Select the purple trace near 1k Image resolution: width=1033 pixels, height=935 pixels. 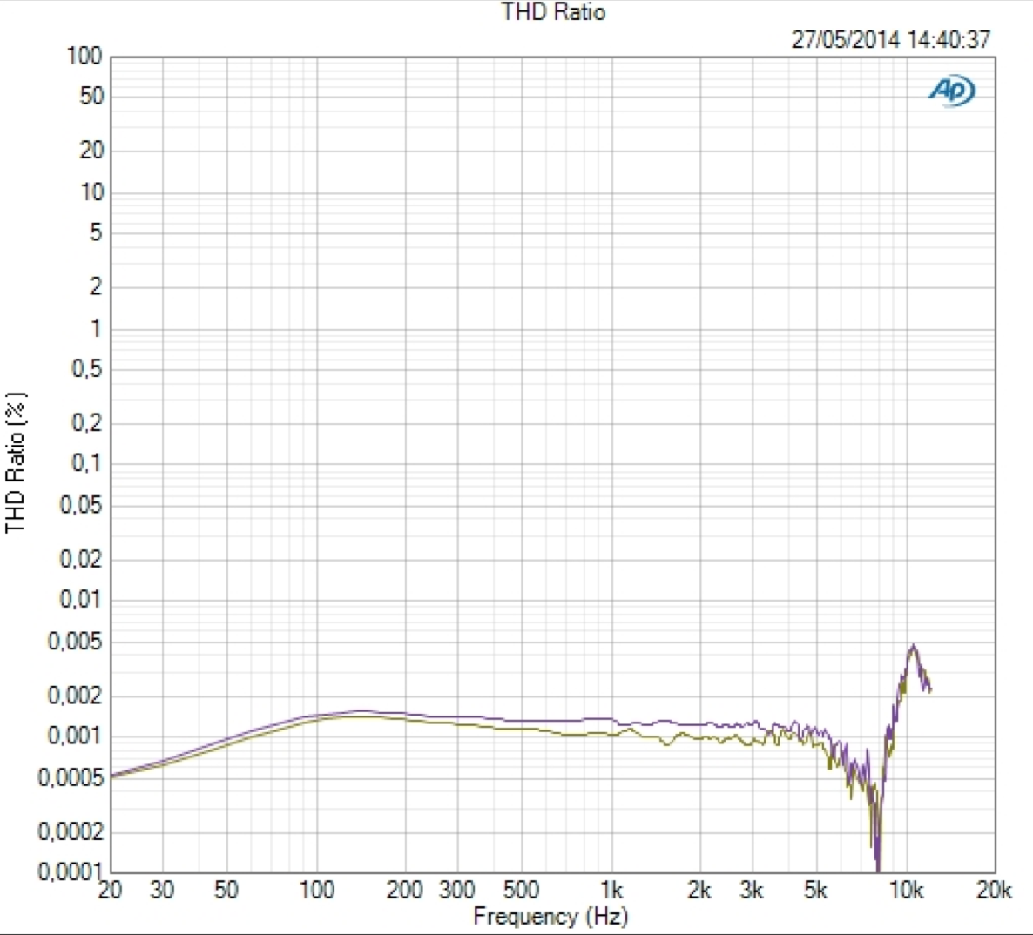coord(611,719)
